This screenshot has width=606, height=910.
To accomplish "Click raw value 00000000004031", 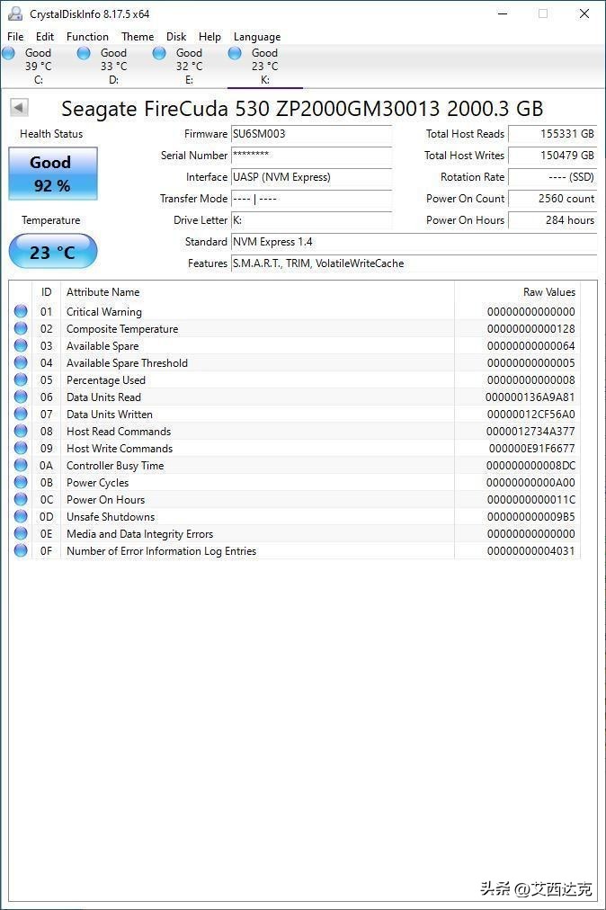I will pyautogui.click(x=530, y=551).
